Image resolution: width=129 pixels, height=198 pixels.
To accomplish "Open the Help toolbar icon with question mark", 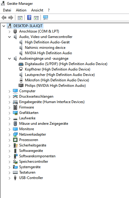I will pyautogui.click(x=29, y=17).
